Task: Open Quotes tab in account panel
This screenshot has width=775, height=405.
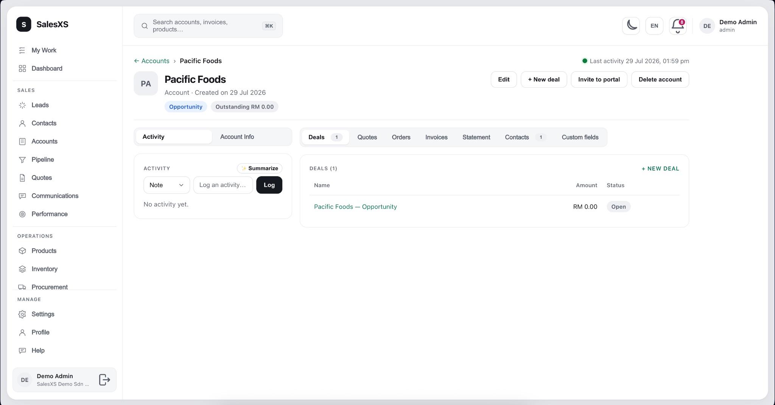Action: 367,137
